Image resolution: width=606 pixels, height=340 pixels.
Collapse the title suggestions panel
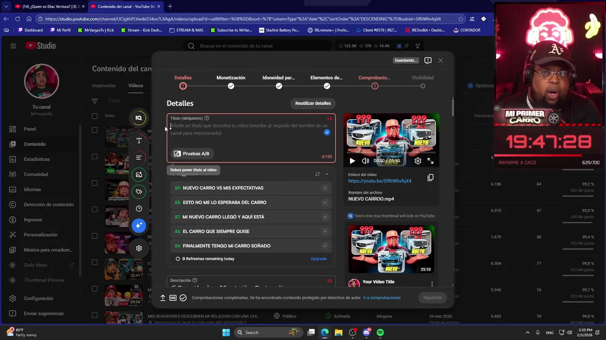(x=327, y=174)
